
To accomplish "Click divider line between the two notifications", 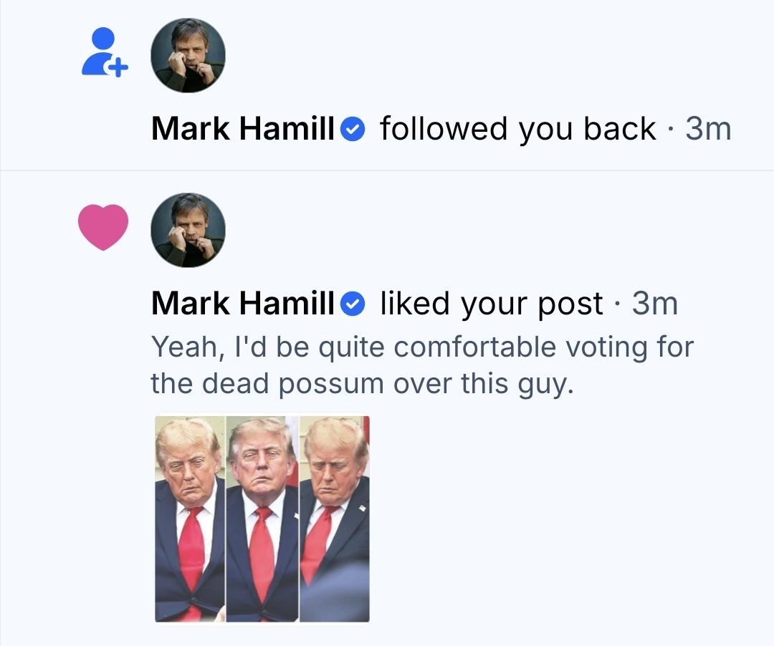I will click(387, 170).
